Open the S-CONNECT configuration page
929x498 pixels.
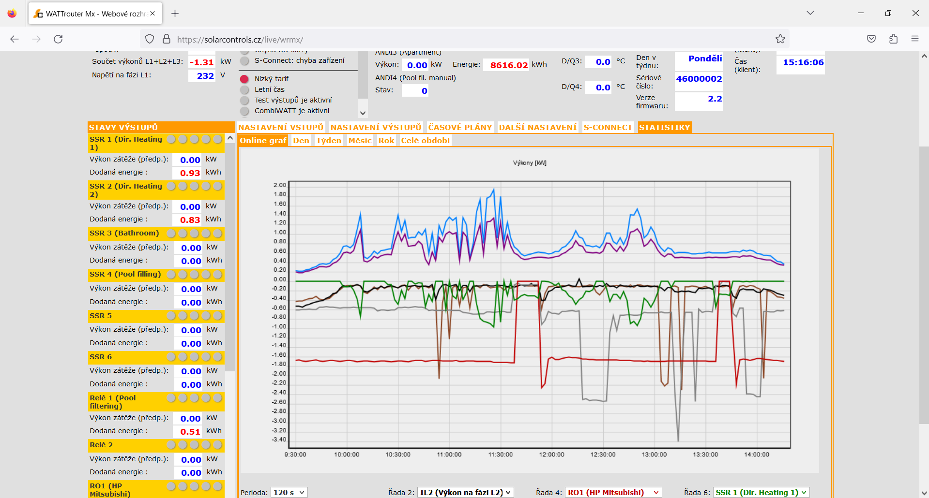point(608,127)
